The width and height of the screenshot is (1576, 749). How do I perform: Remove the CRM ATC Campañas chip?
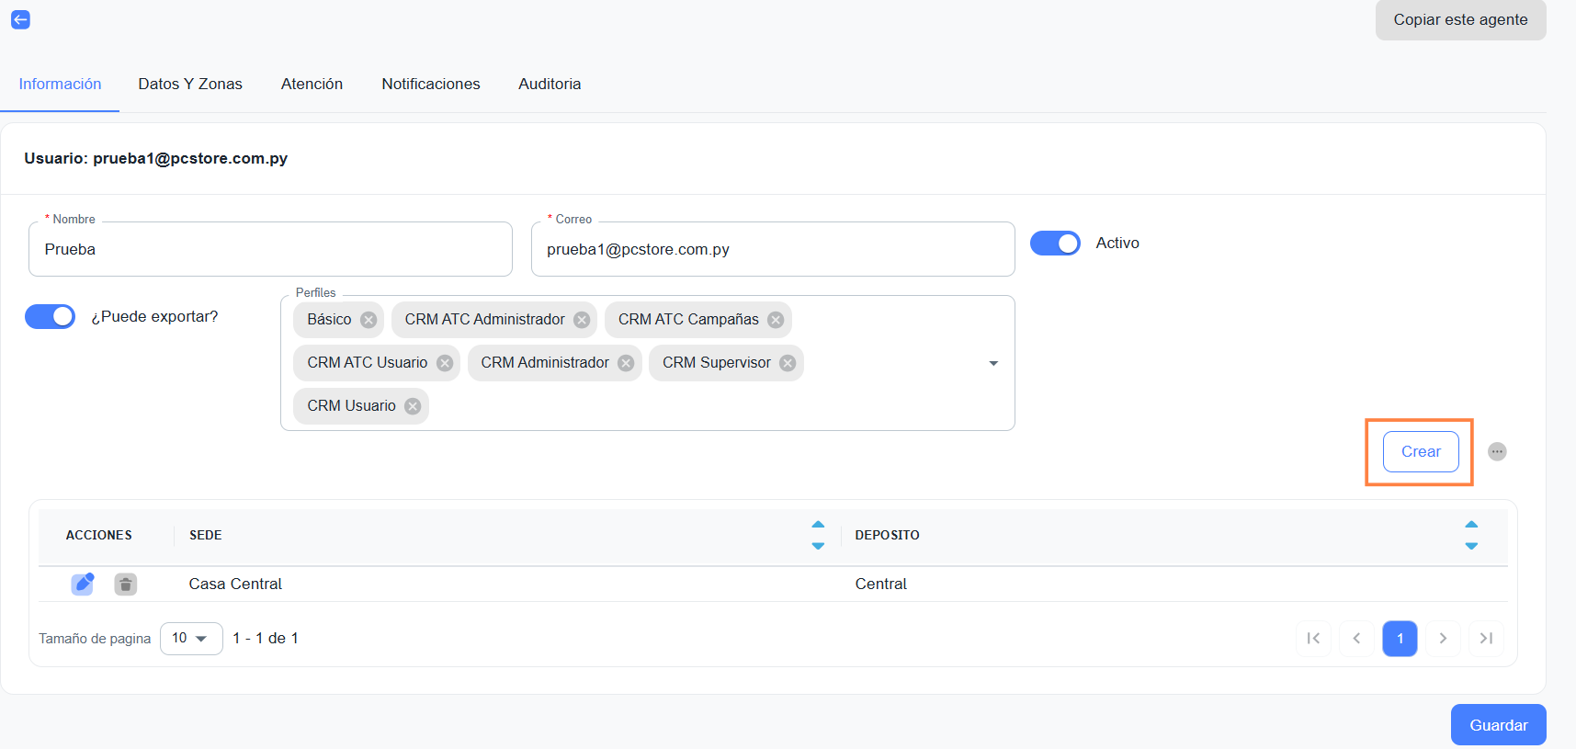(x=776, y=320)
